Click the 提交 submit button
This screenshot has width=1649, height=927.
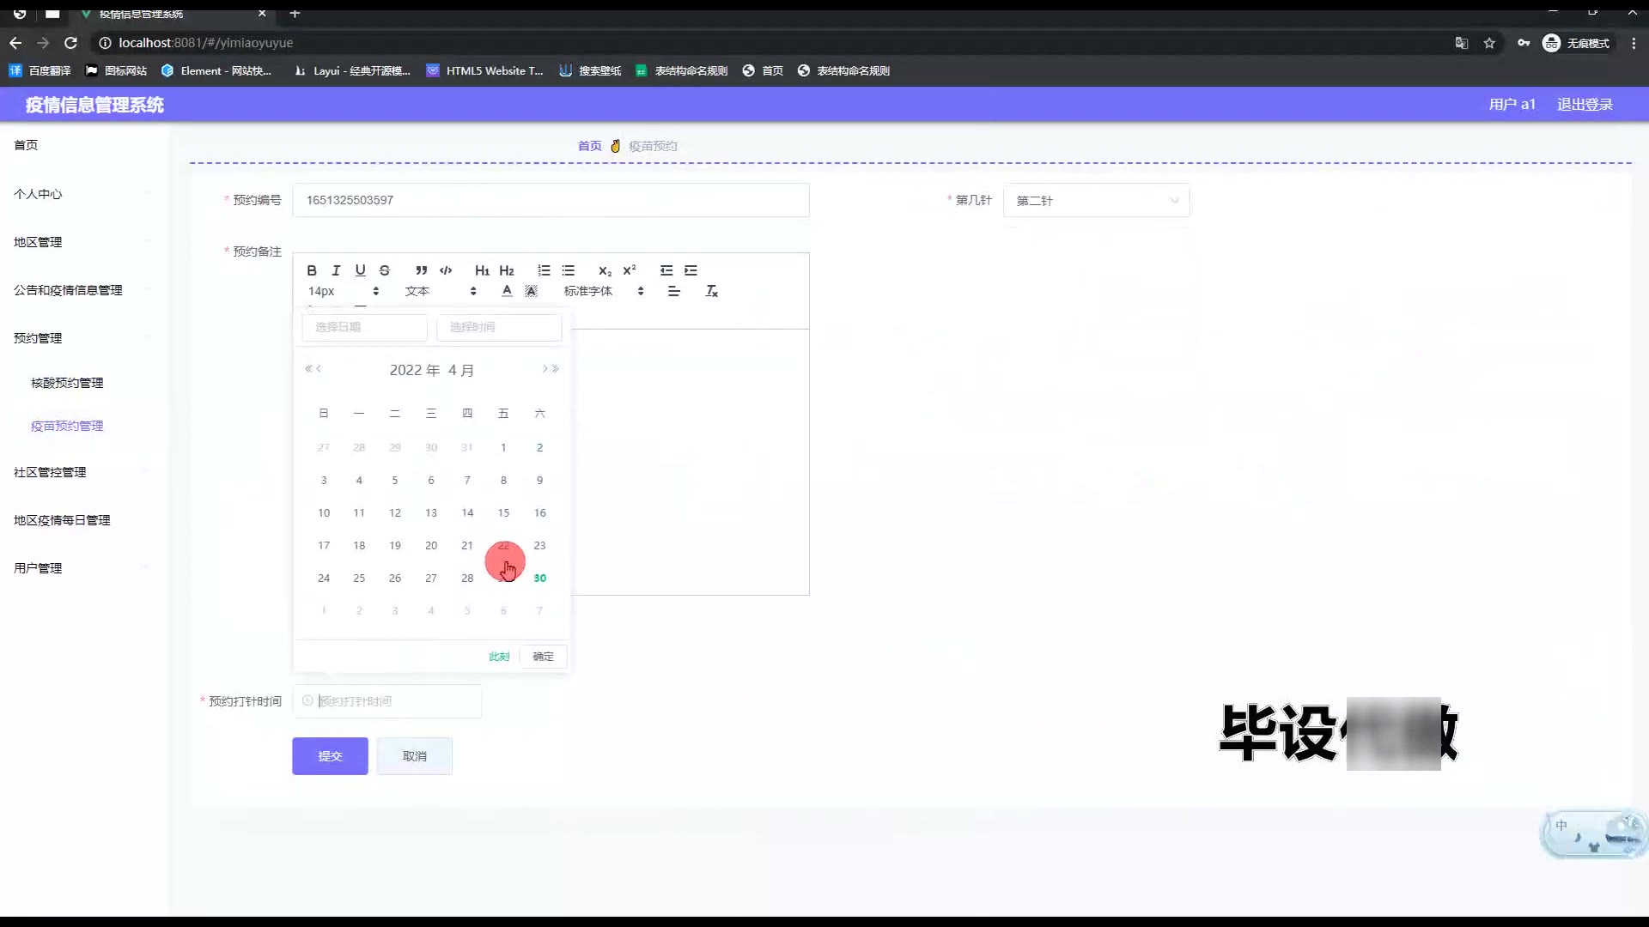pos(330,756)
